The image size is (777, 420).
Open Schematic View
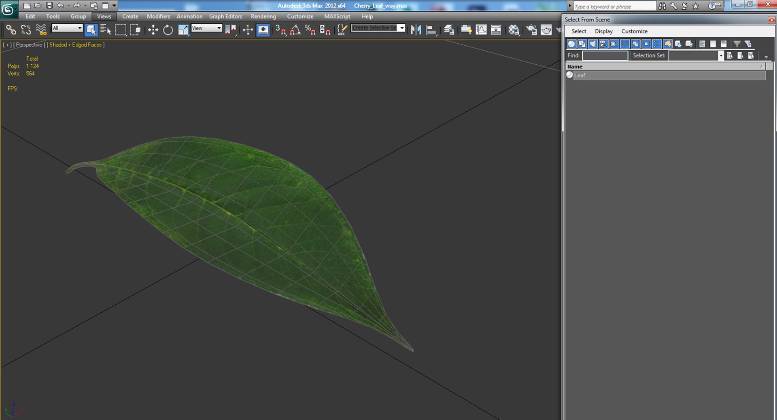click(496, 30)
